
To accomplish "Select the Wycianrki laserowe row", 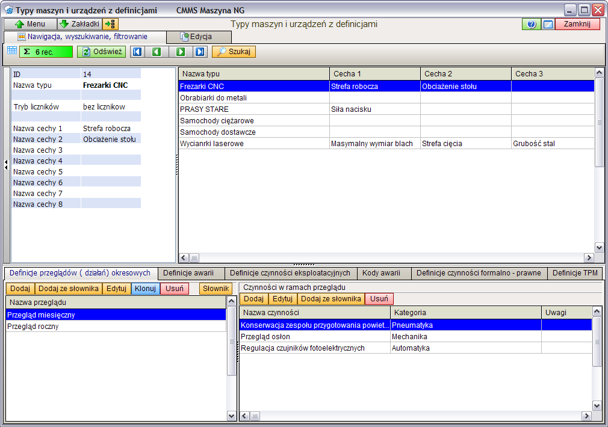I will coord(386,143).
